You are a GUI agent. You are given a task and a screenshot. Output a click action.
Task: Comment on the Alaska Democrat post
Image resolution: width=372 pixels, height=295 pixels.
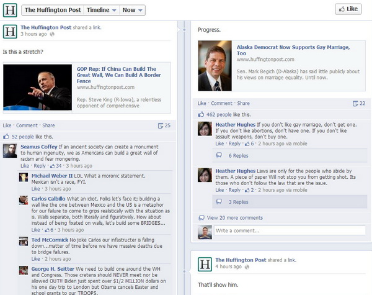221,103
